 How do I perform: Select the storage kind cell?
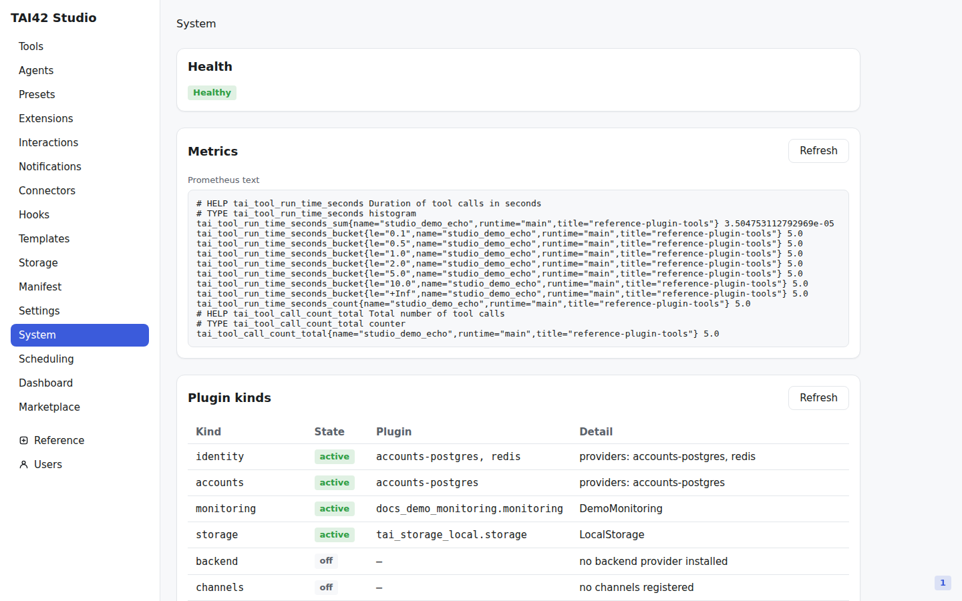(216, 535)
